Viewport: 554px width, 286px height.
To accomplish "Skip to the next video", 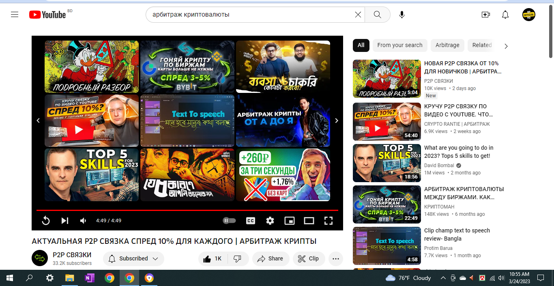I will (x=64, y=221).
